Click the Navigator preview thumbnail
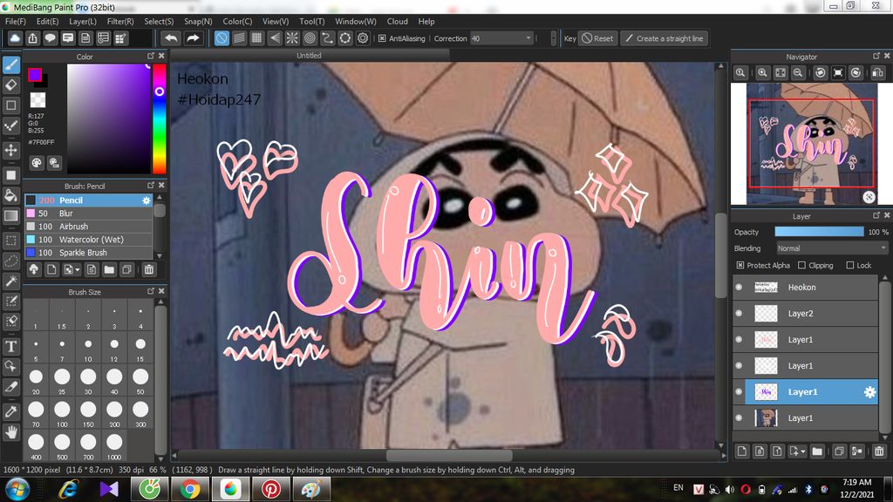The image size is (893, 502). pyautogui.click(x=812, y=144)
